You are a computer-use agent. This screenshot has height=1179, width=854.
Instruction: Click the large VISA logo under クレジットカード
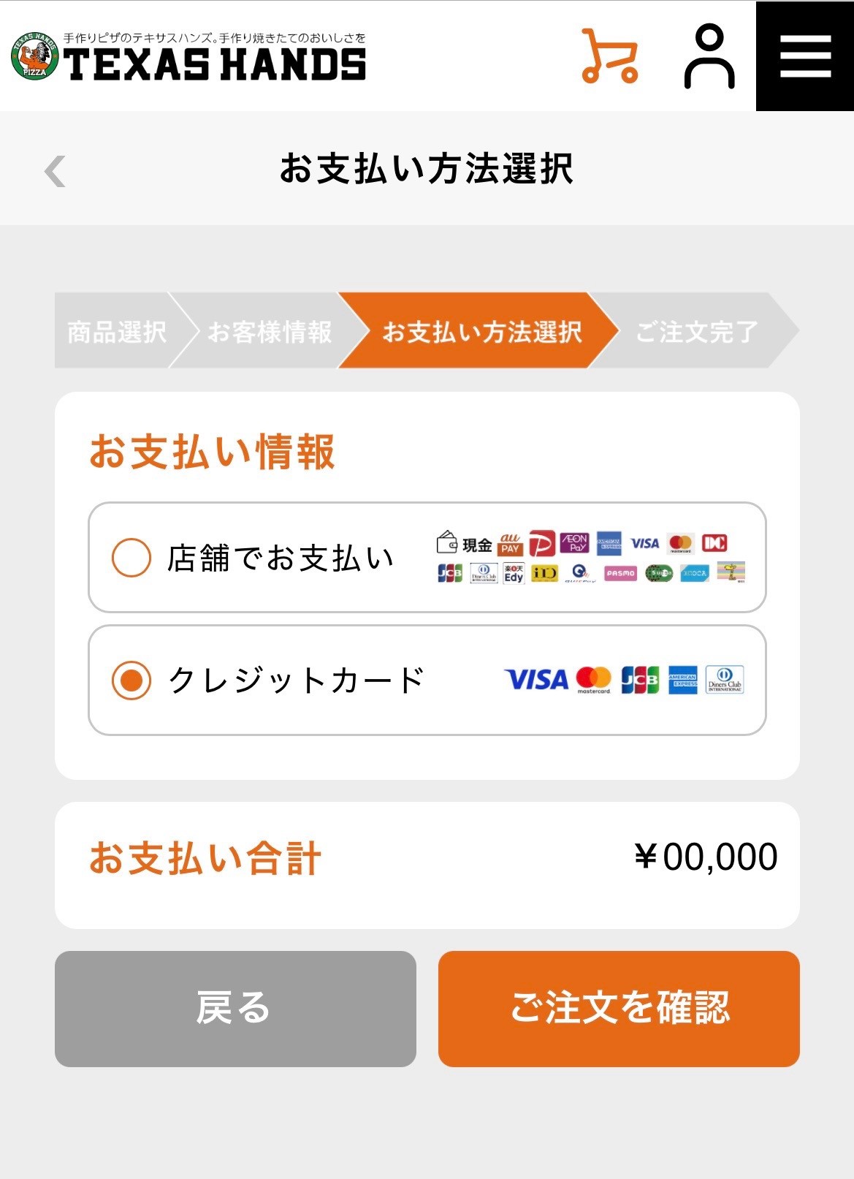click(x=536, y=680)
